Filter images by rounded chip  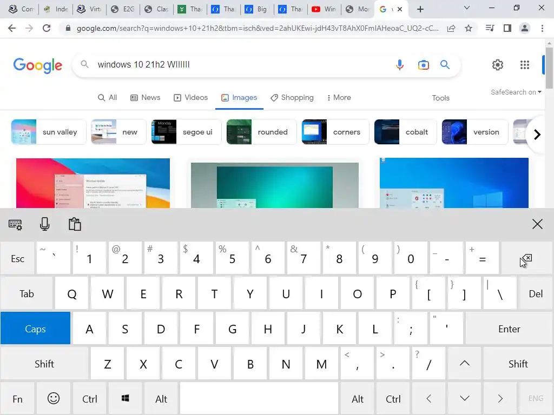click(x=261, y=132)
